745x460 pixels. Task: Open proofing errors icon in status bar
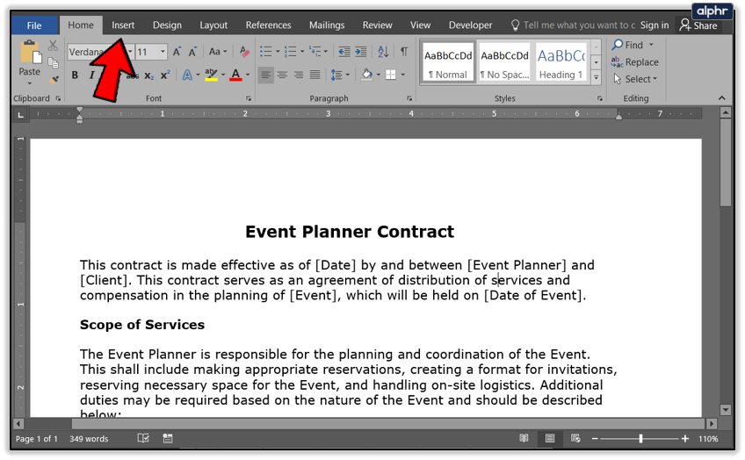(143, 438)
